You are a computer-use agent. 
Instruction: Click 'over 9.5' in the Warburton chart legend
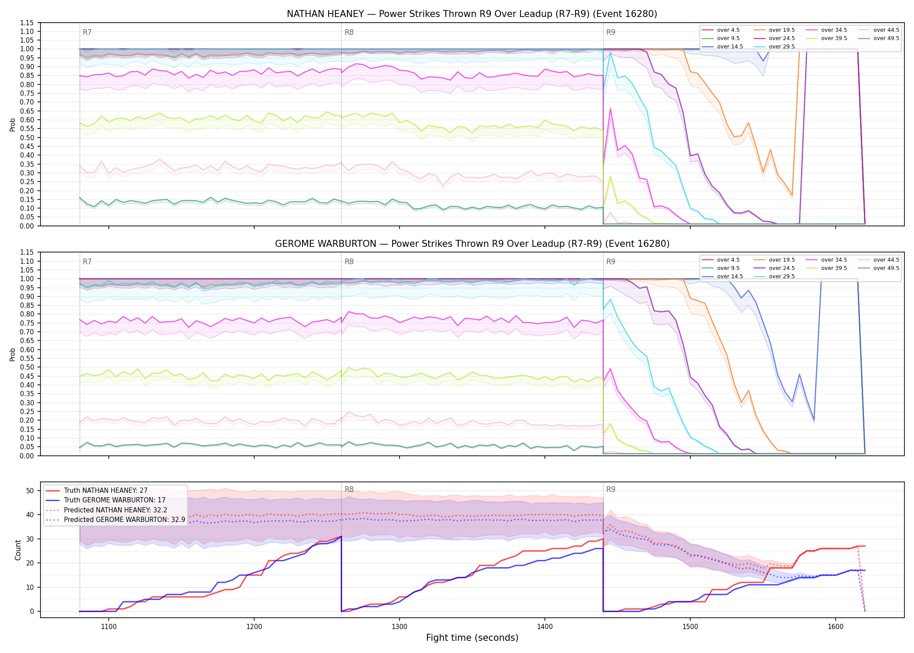point(728,268)
